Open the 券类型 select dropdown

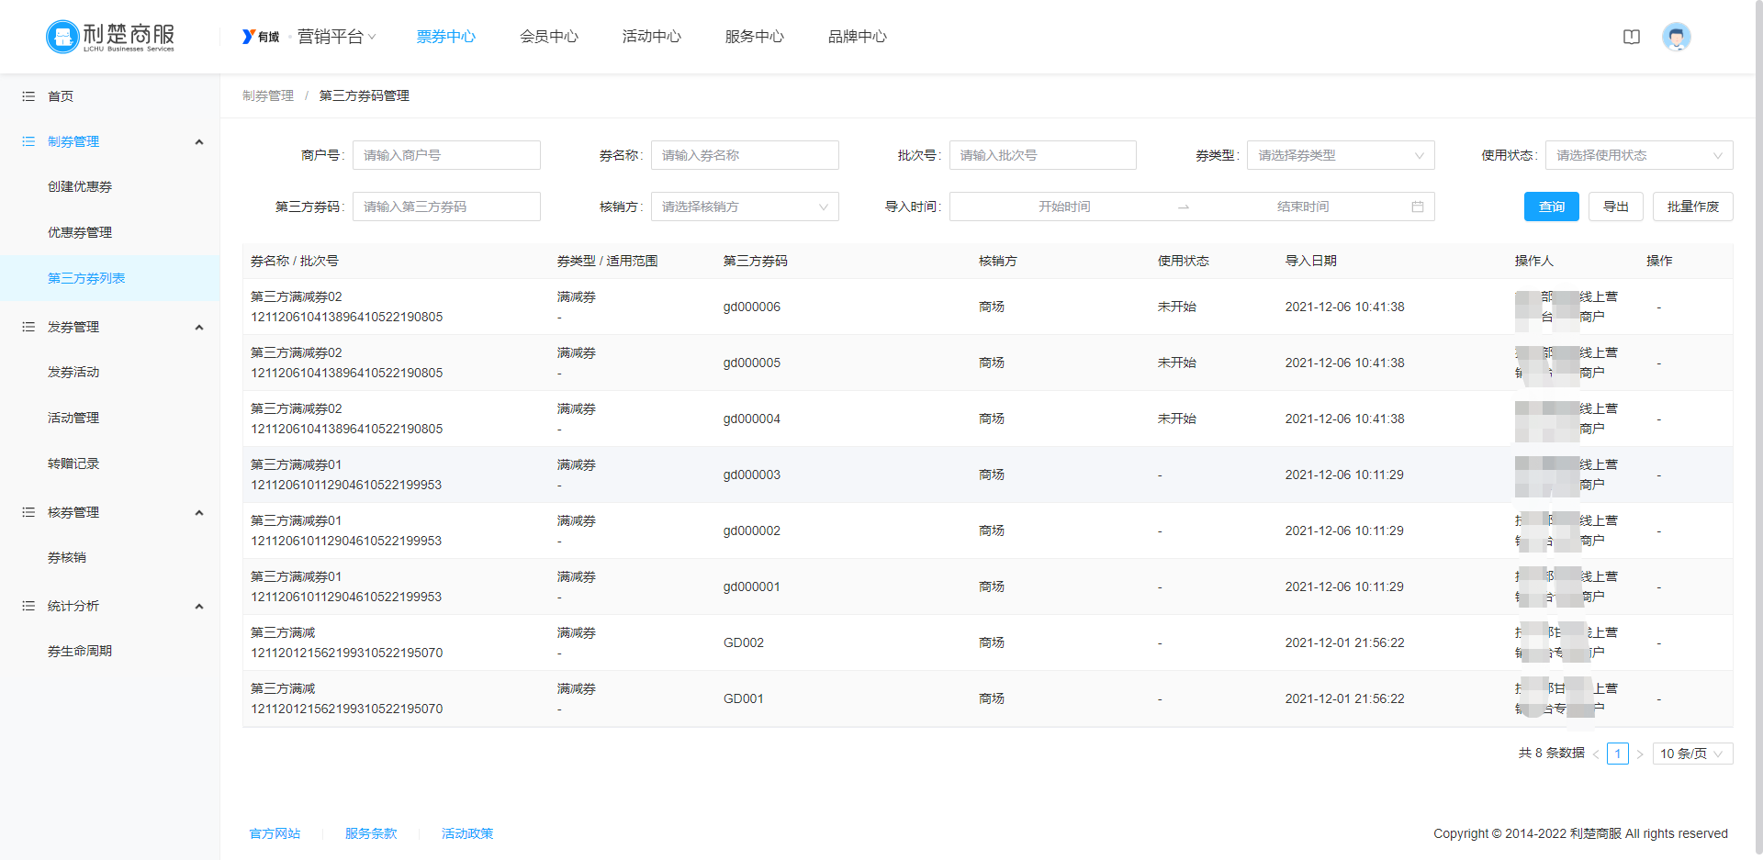tap(1341, 155)
